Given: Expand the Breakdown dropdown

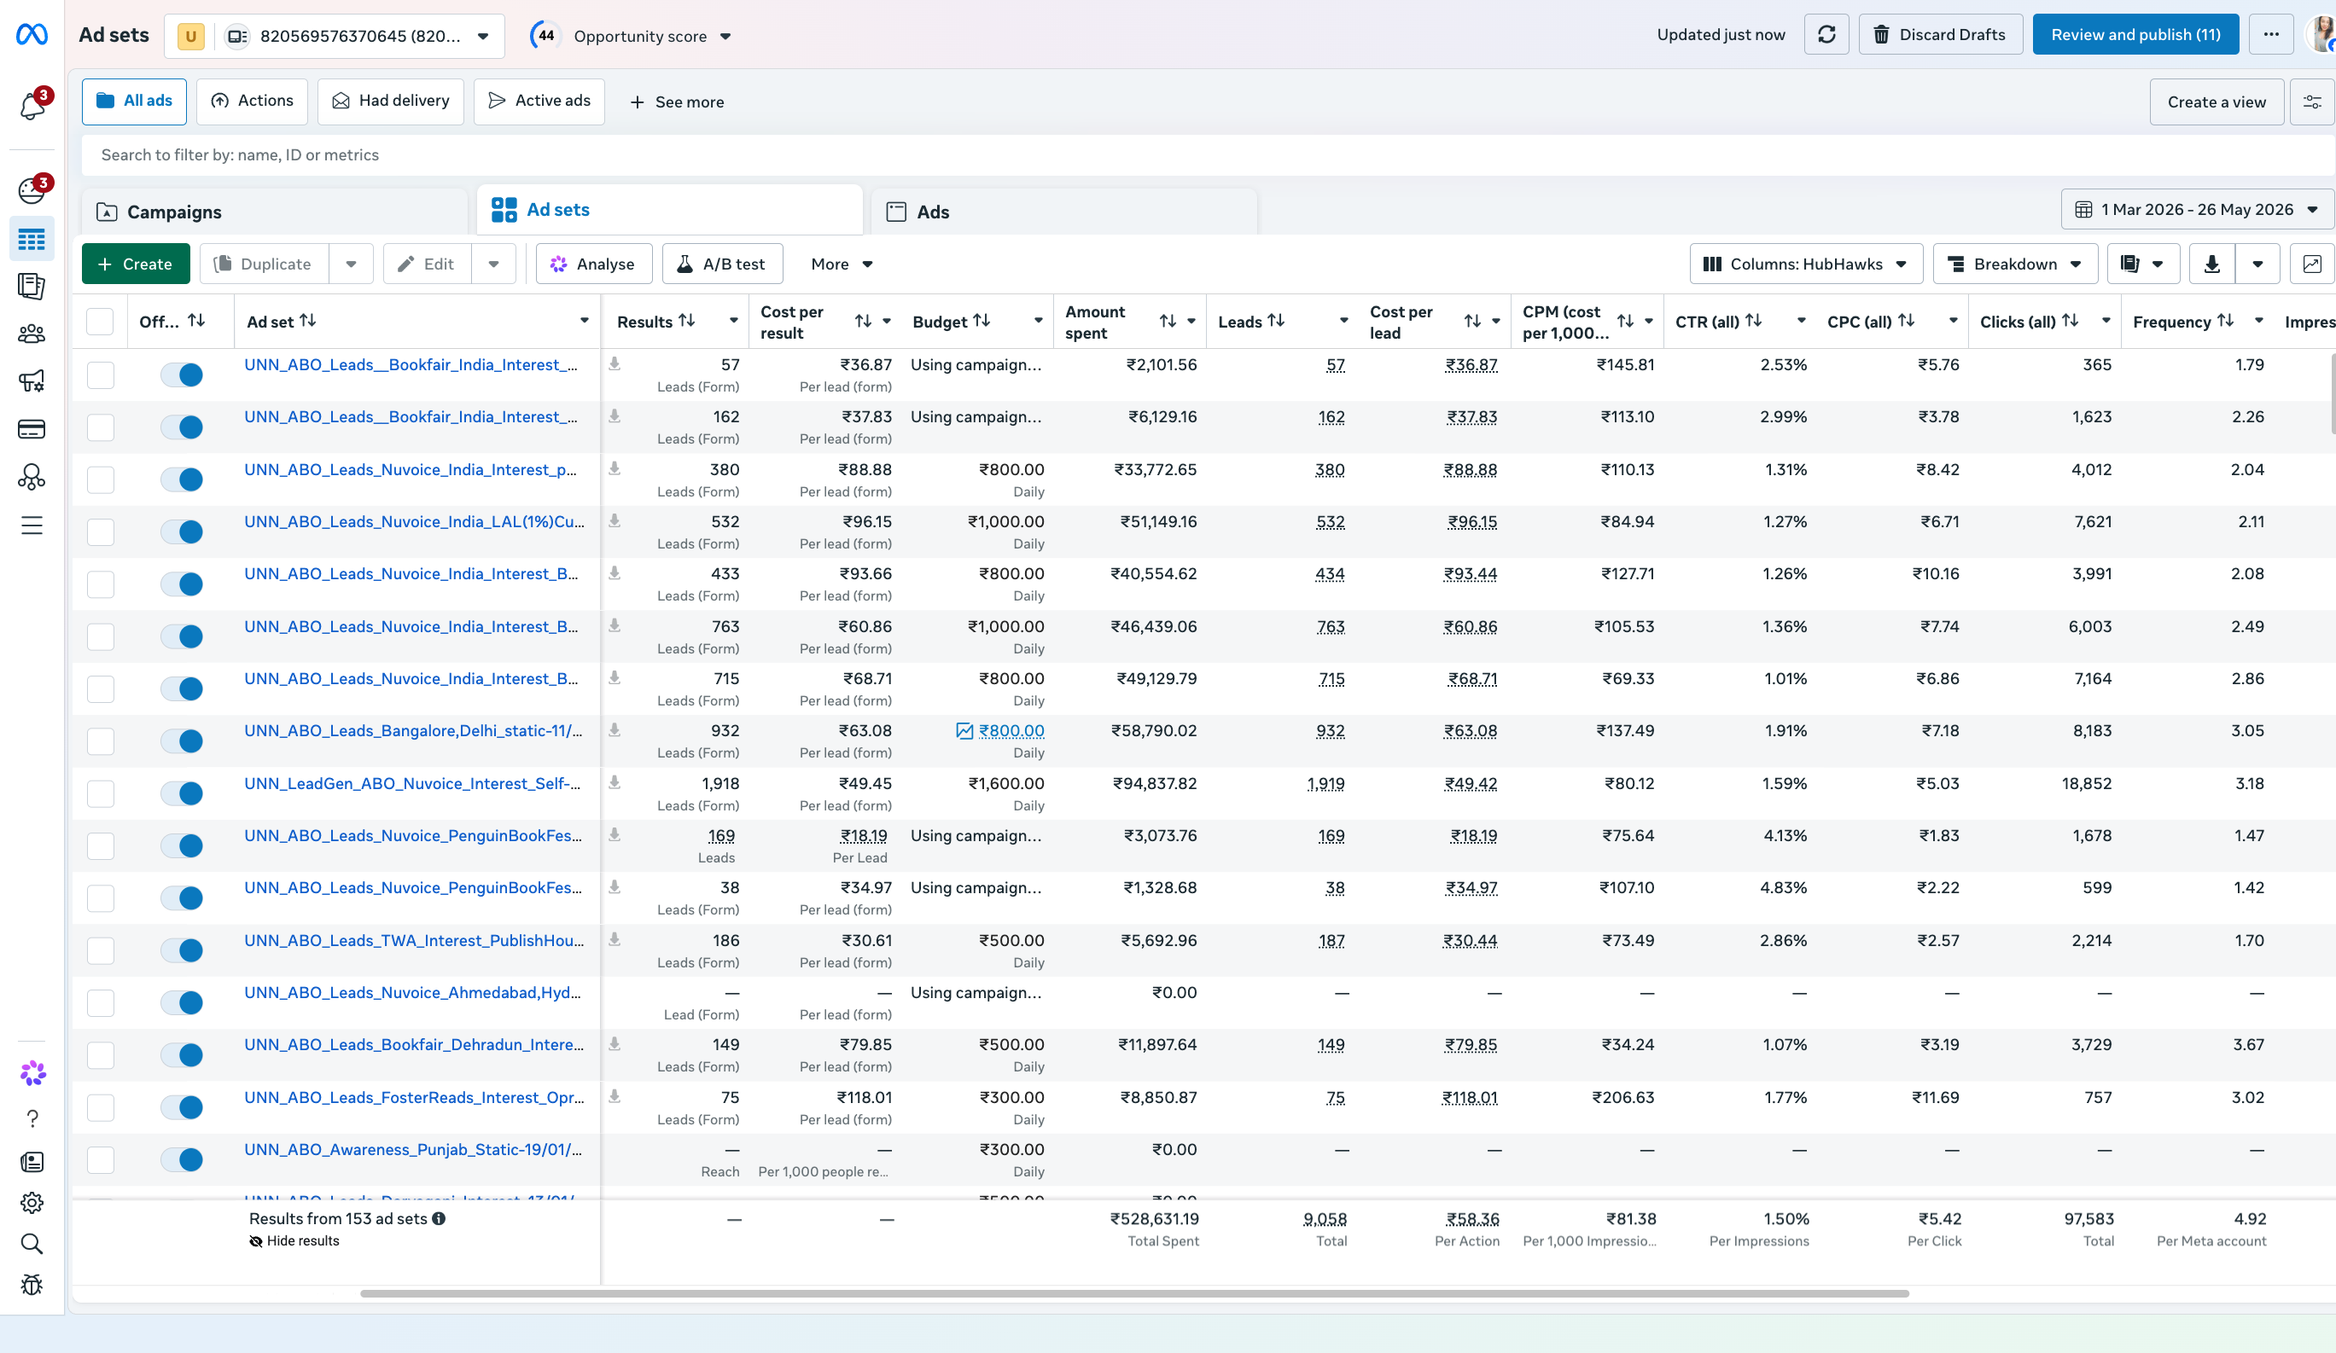Looking at the screenshot, I should click(x=2013, y=264).
